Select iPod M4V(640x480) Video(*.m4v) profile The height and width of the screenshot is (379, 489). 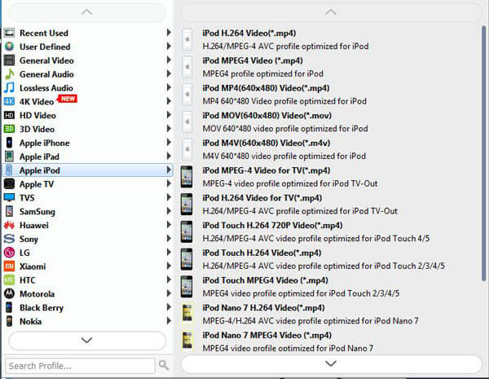pyautogui.click(x=331, y=149)
